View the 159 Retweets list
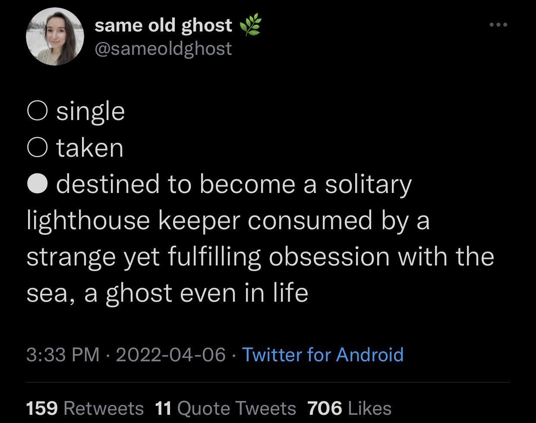This screenshot has height=423, width=536. pos(85,408)
